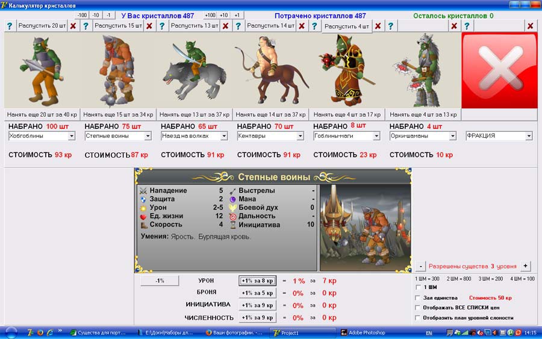The image size is (542, 339).
Task: Open help icon beside 'Распустить 15 шт'
Action: click(86, 26)
